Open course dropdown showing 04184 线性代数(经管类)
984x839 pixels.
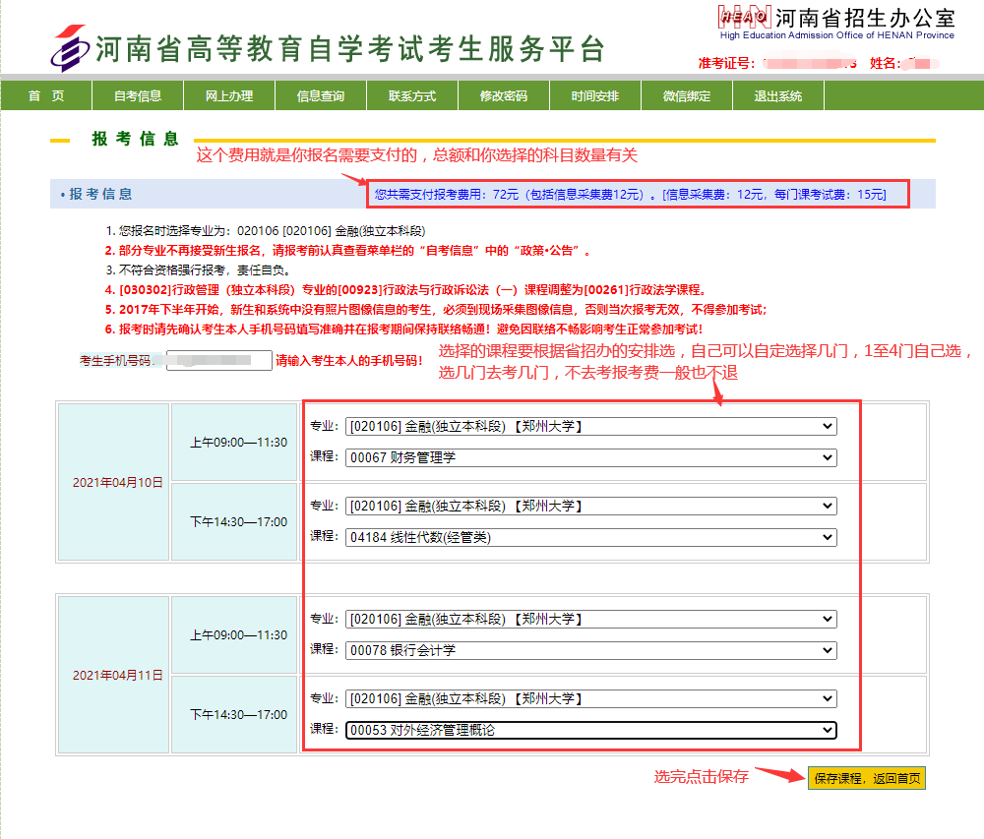coord(590,538)
